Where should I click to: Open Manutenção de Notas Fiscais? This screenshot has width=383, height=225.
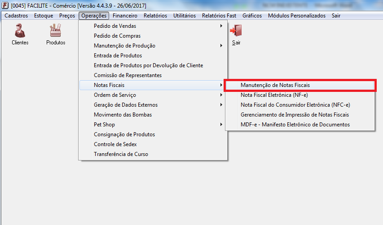pos(300,85)
